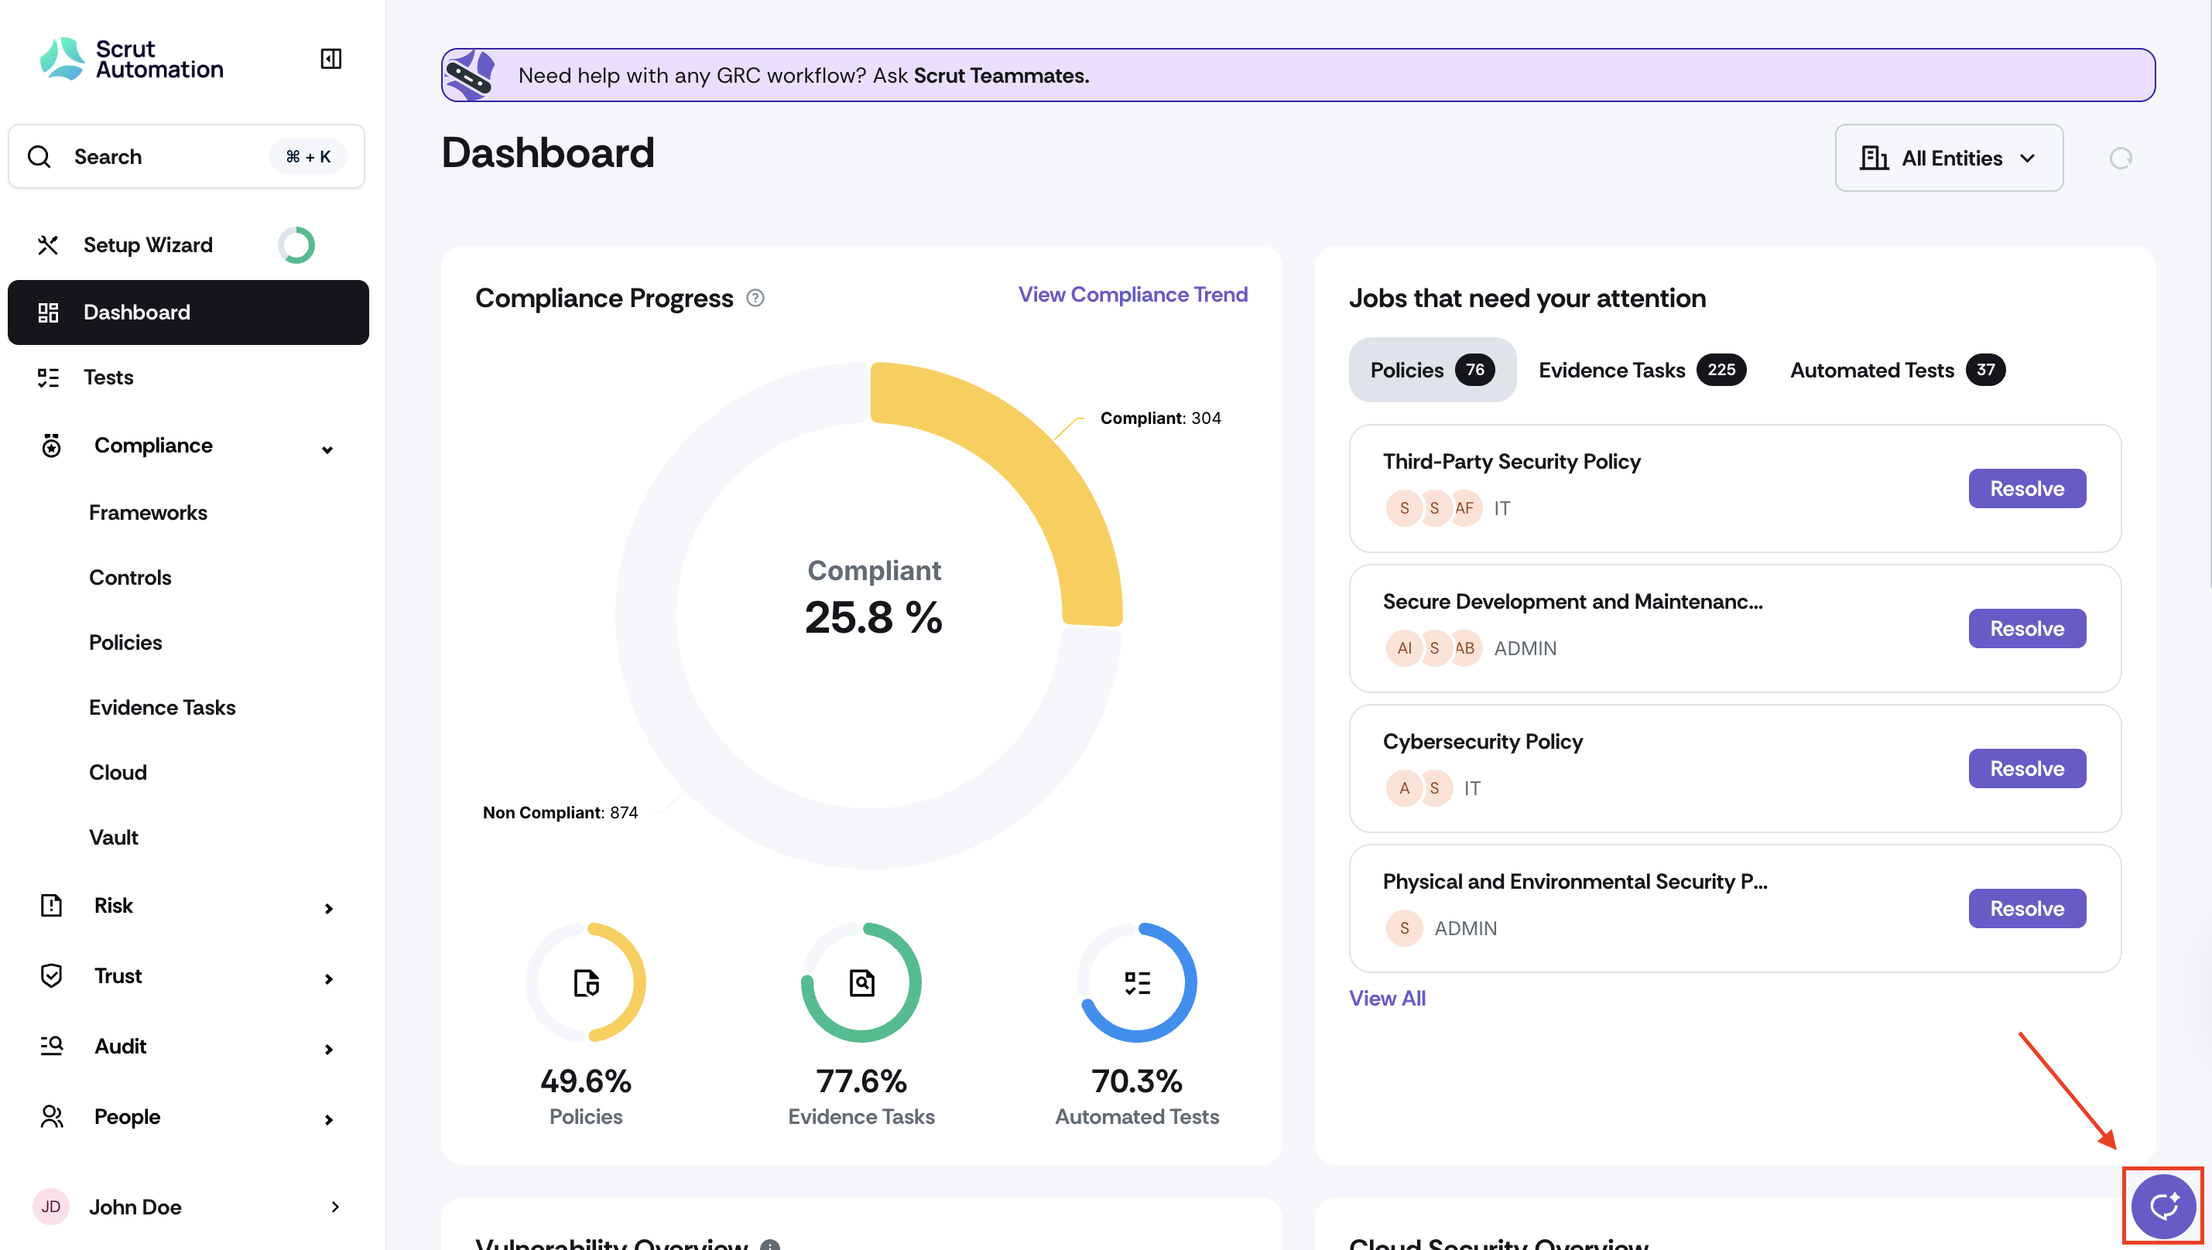Open Frameworks in sidebar

click(148, 513)
